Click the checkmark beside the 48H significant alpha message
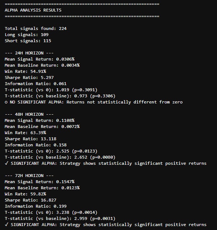Screen dimensions: 217x230 (6, 163)
